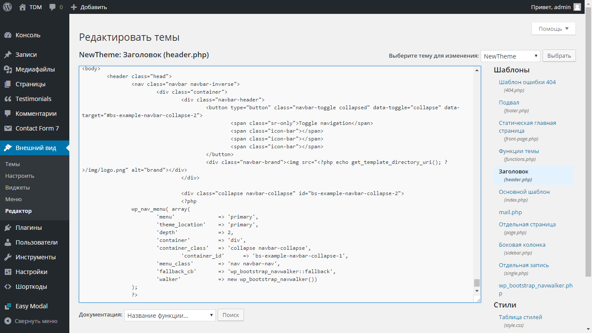Open the Шаблон ошибки 404 template
This screenshot has height=333, width=592.
(527, 82)
